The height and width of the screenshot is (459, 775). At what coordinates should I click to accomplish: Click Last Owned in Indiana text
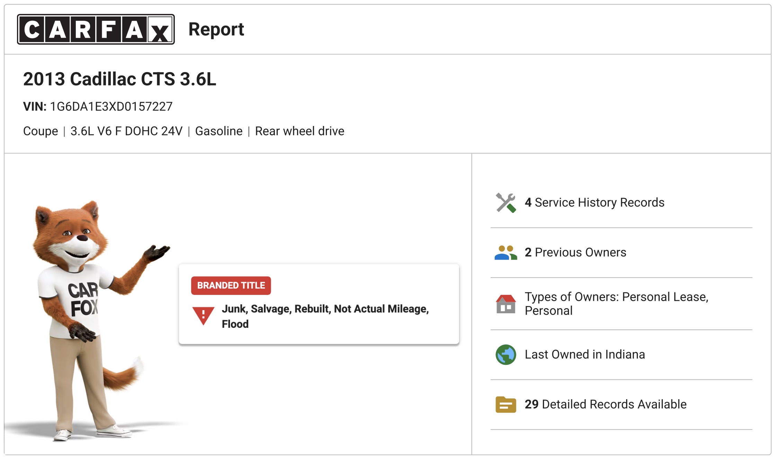(585, 354)
